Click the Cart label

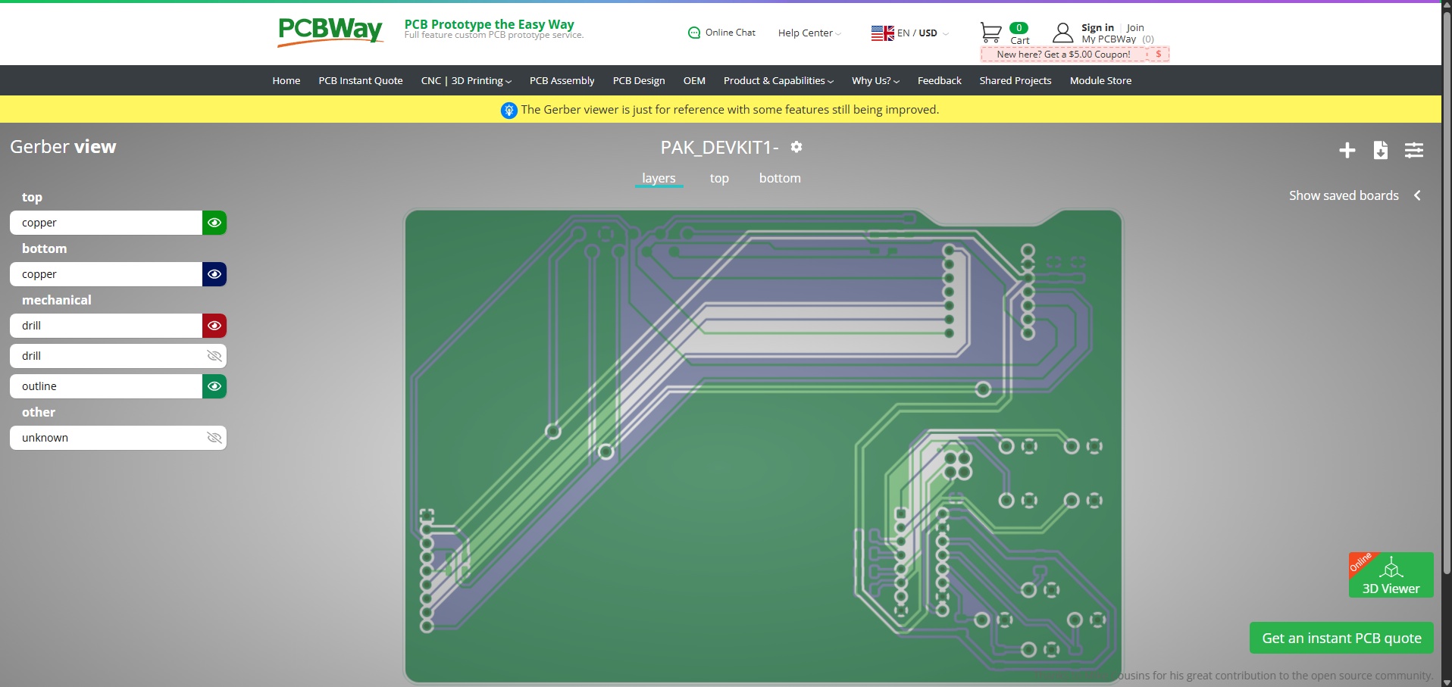[1020, 41]
